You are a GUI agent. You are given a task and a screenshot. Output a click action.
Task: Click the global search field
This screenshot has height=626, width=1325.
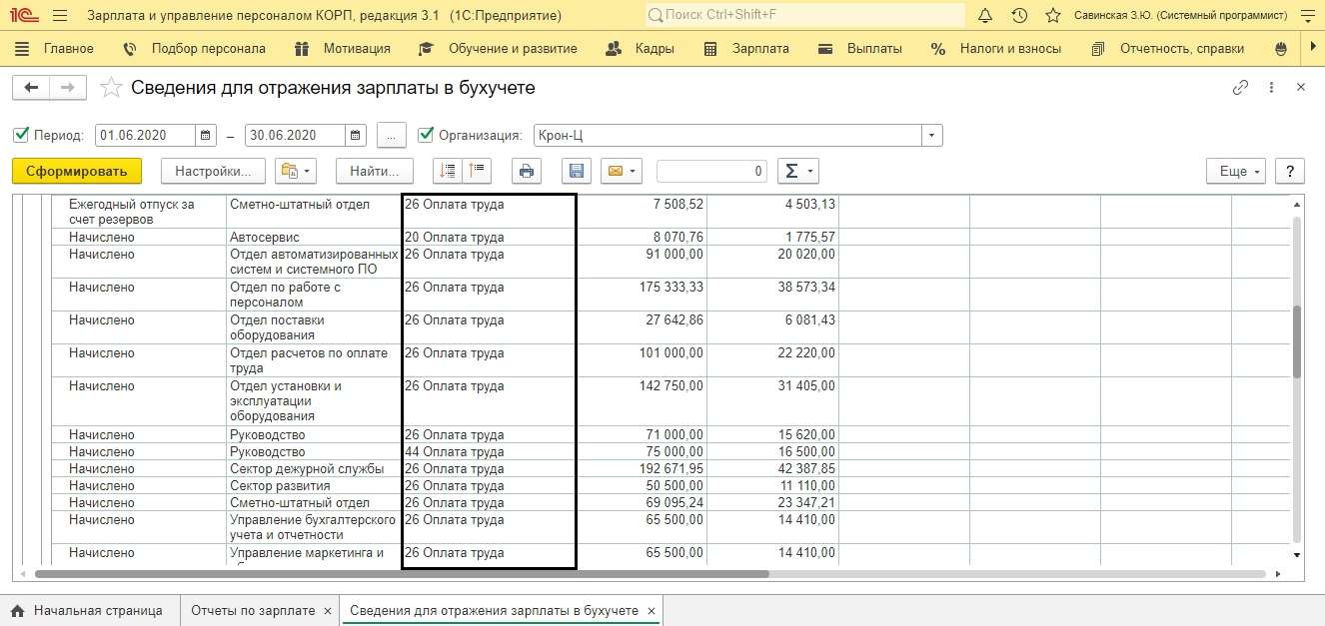pos(804,16)
